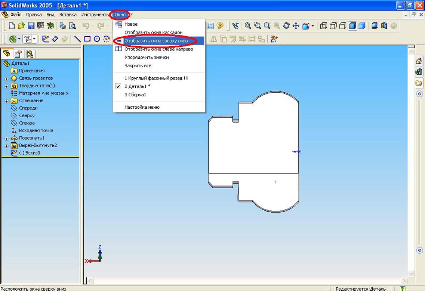Toggle Wireframe display mode

pos(324,26)
